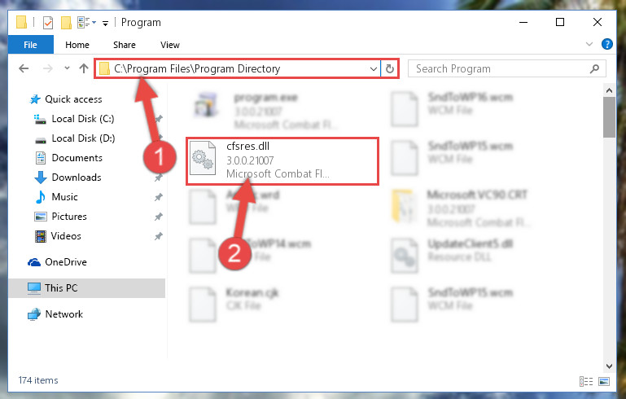Viewport: 626px width, 399px height.
Task: Click the pin icon beside Downloads
Action: coord(159,178)
